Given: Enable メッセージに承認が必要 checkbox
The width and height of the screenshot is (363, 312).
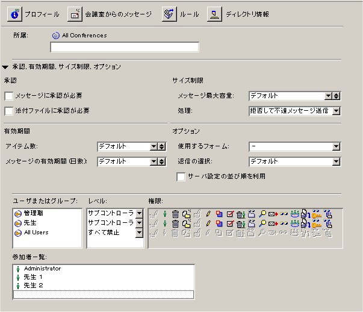Looking at the screenshot, I should 8,96.
